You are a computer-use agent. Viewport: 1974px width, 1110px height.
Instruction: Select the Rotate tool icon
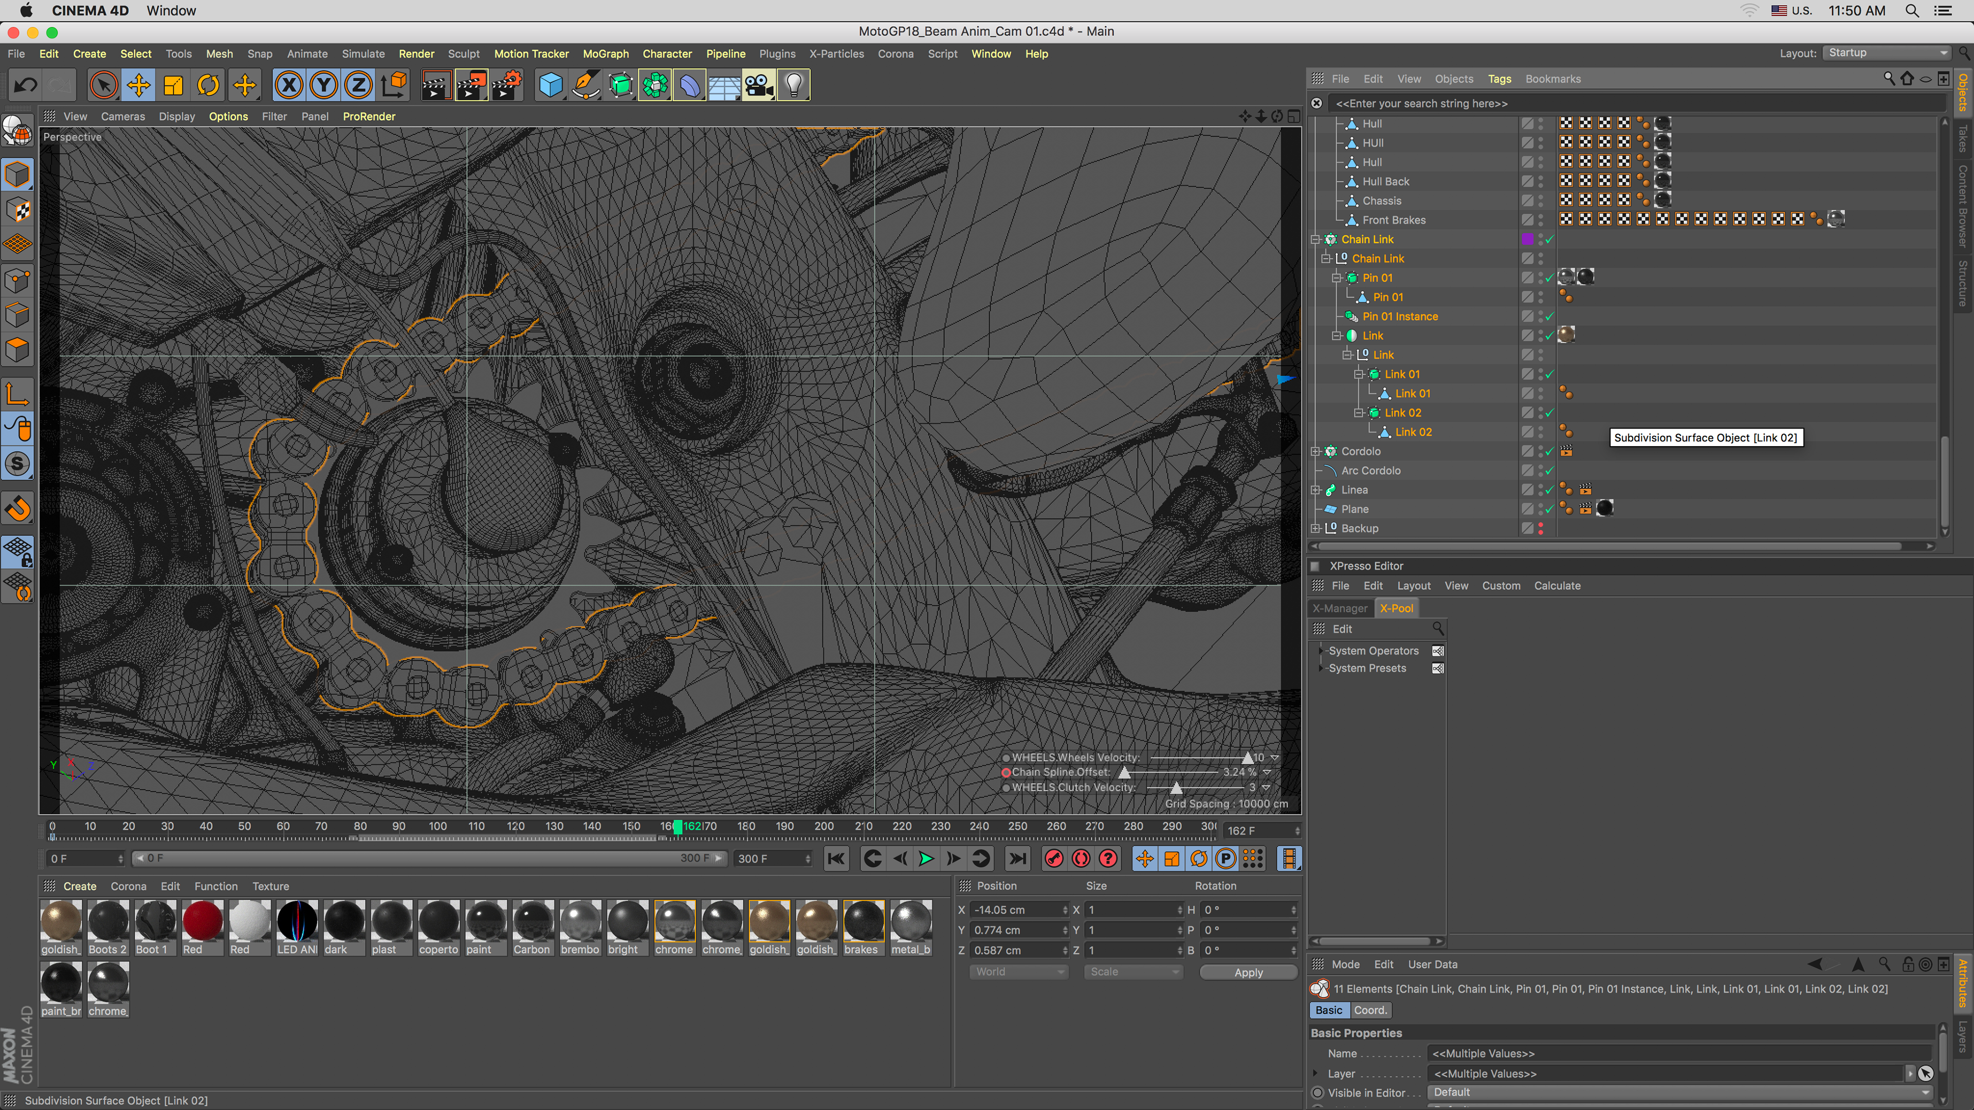click(x=208, y=85)
